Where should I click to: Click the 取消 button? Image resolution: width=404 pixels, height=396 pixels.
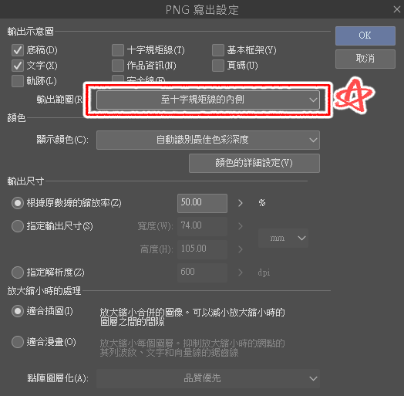pos(365,59)
